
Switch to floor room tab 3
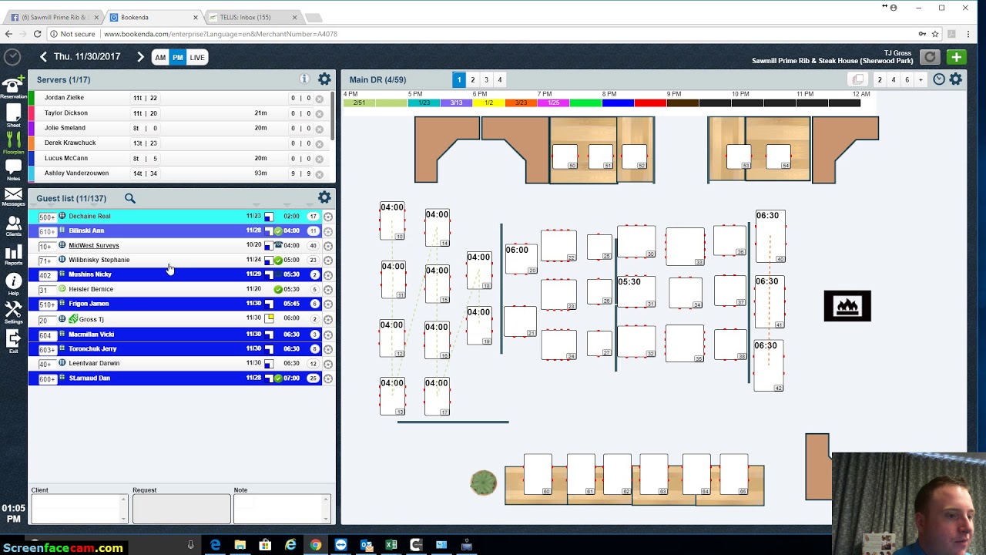pyautogui.click(x=486, y=79)
